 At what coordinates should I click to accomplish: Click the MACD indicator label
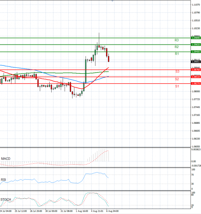coord(6,159)
